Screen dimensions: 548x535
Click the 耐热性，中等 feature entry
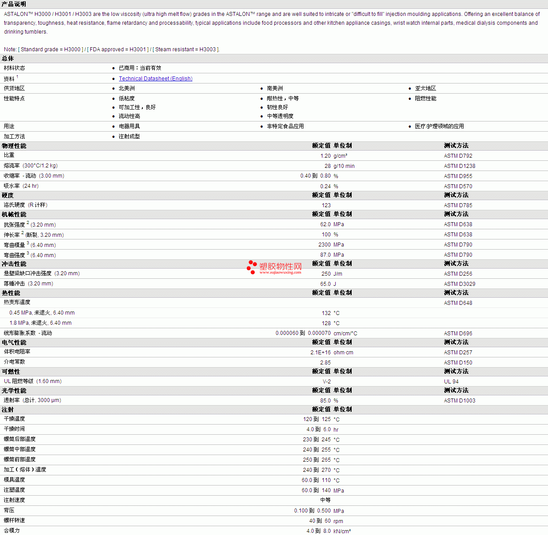[283, 99]
